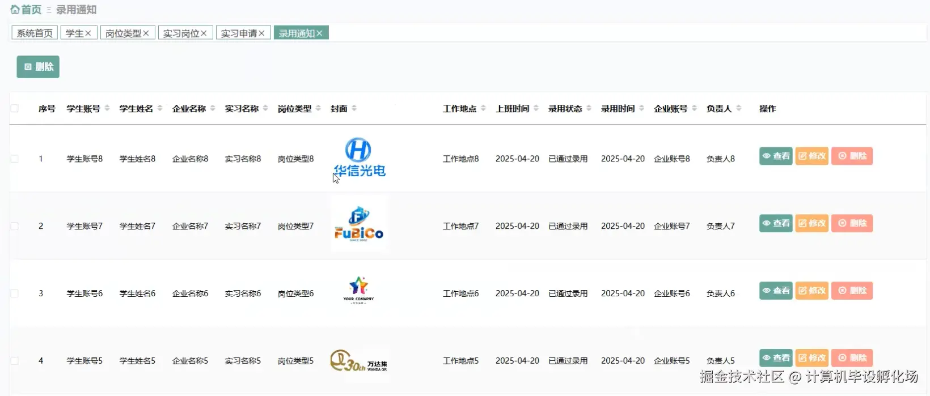This screenshot has width=930, height=396.
Task: Delete record for 学生账号5
Action: [852, 357]
